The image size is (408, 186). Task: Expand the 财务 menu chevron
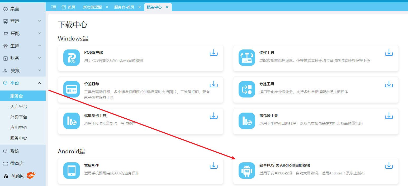(40, 58)
